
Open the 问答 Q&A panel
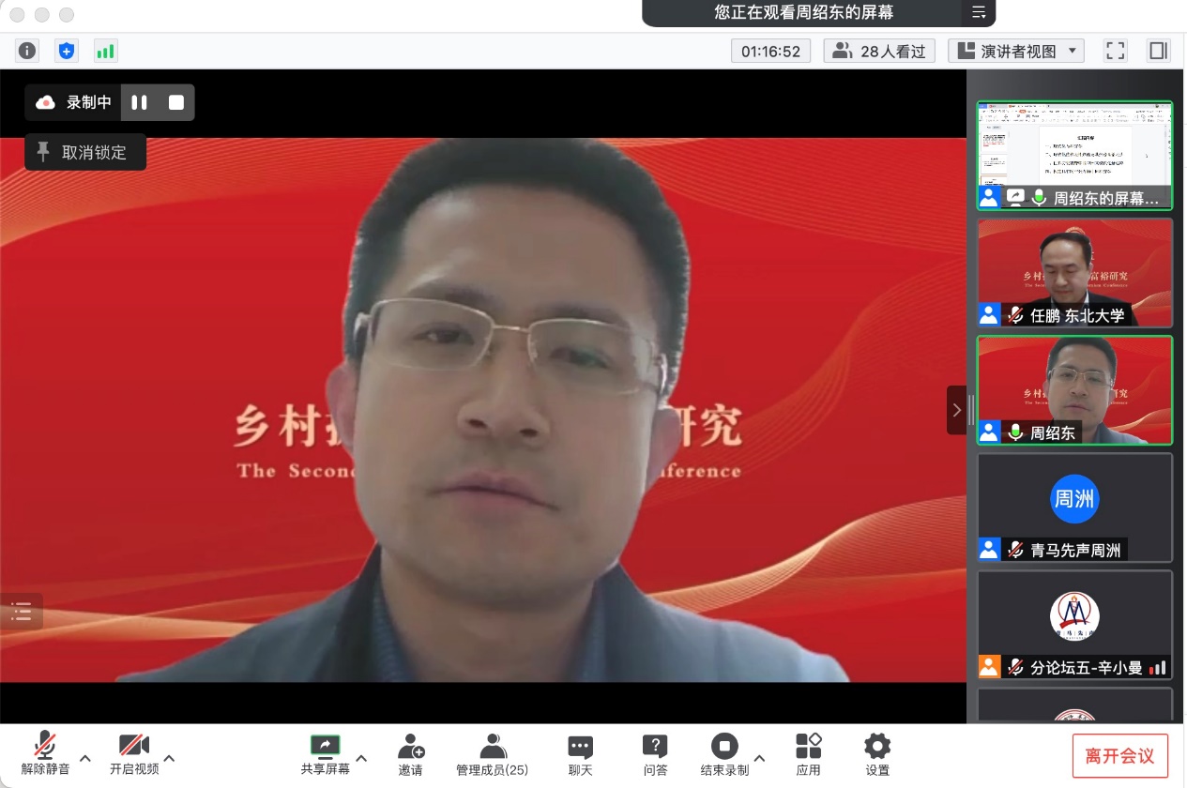[655, 754]
